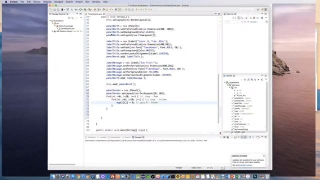This screenshot has width=320, height=180.
Task: Click line 72 map[i][j] code line
Action: tap(137, 102)
